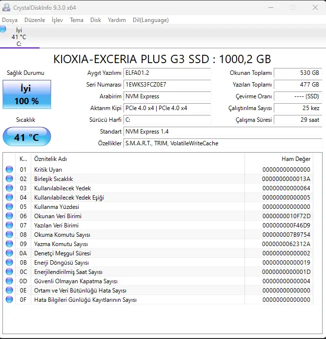This screenshot has width=326, height=339.
Task: Click status circle for Okuma Komutu Sayısı row
Action: coord(9,234)
